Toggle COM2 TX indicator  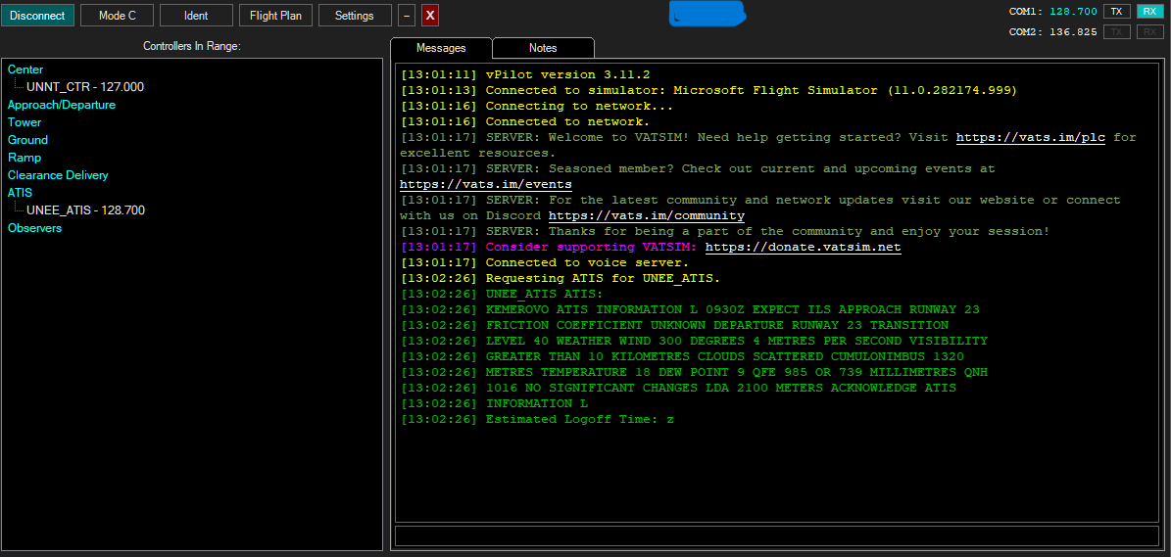click(x=1116, y=32)
